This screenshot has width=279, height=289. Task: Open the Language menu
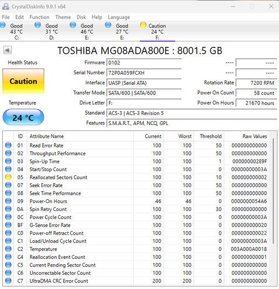(119, 17)
